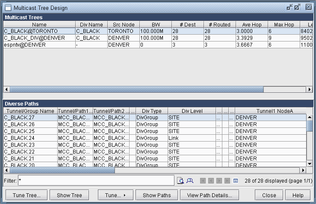Go to next page of results
Screen dimensions: 316x204
pos(220,180)
